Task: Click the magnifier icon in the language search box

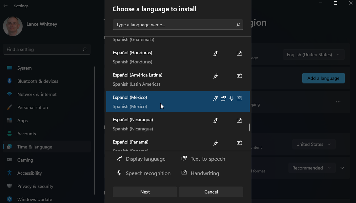Action: (238, 25)
